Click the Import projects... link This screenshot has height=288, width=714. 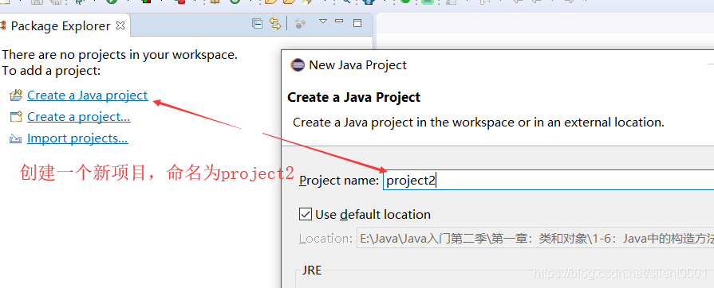(x=77, y=138)
